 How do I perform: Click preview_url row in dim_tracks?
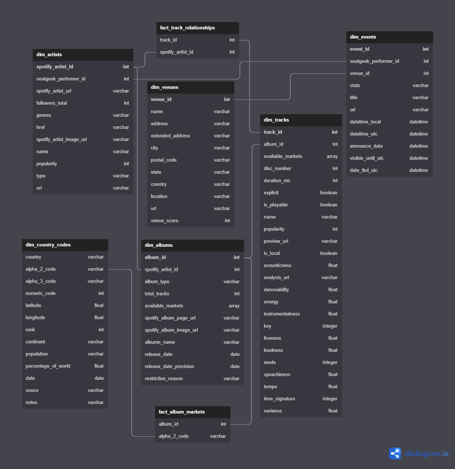[x=301, y=241]
